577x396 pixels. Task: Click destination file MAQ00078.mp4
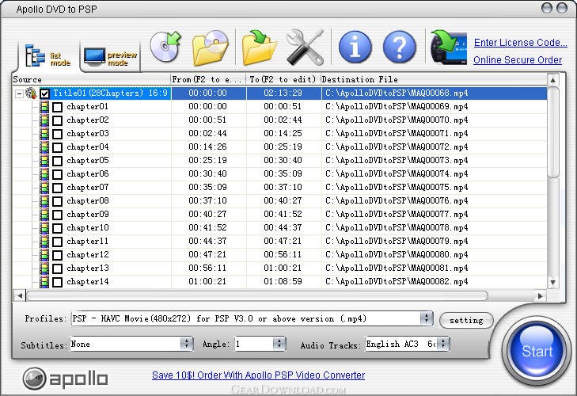(x=397, y=227)
